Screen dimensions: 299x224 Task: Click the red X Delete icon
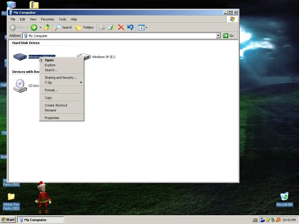click(x=121, y=27)
